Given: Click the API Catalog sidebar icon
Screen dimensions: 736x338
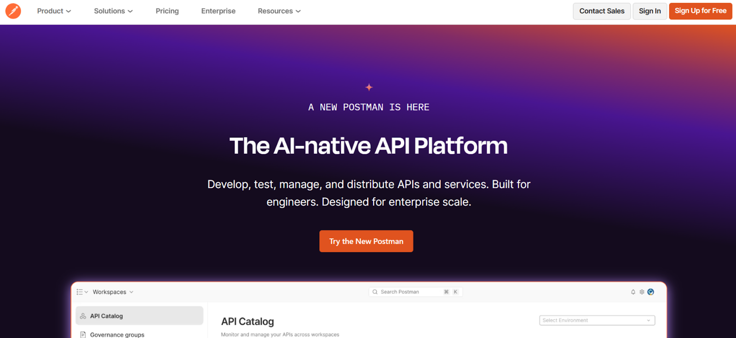Looking at the screenshot, I should [x=83, y=316].
